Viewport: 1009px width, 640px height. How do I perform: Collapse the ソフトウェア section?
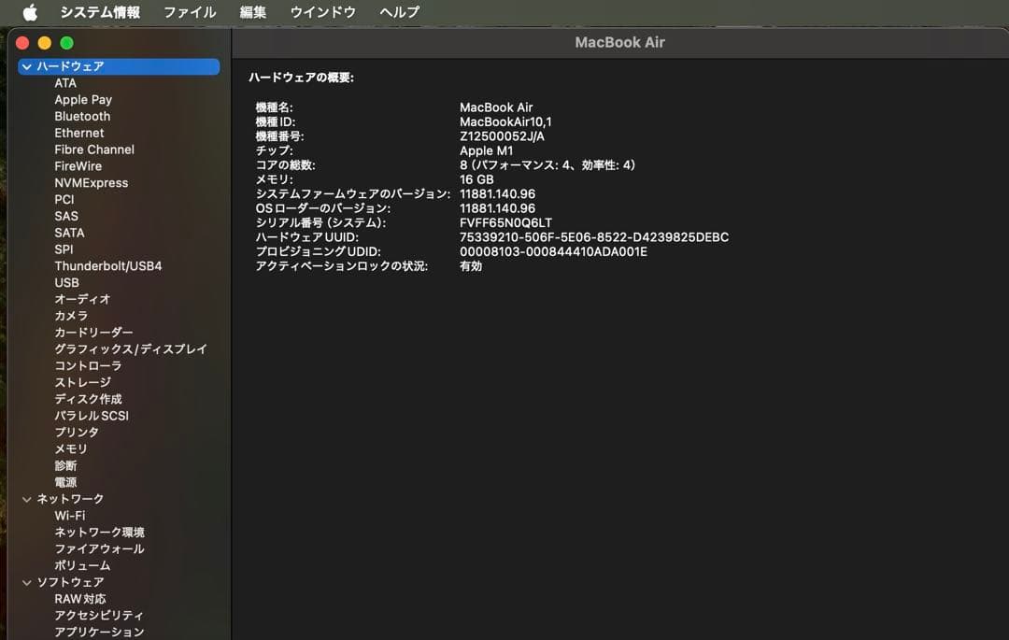click(26, 581)
